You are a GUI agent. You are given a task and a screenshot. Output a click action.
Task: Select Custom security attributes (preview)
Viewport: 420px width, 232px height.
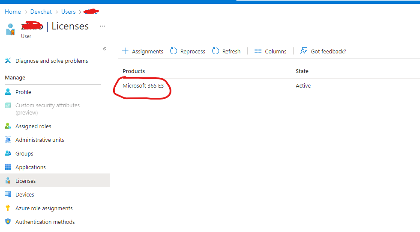point(48,109)
